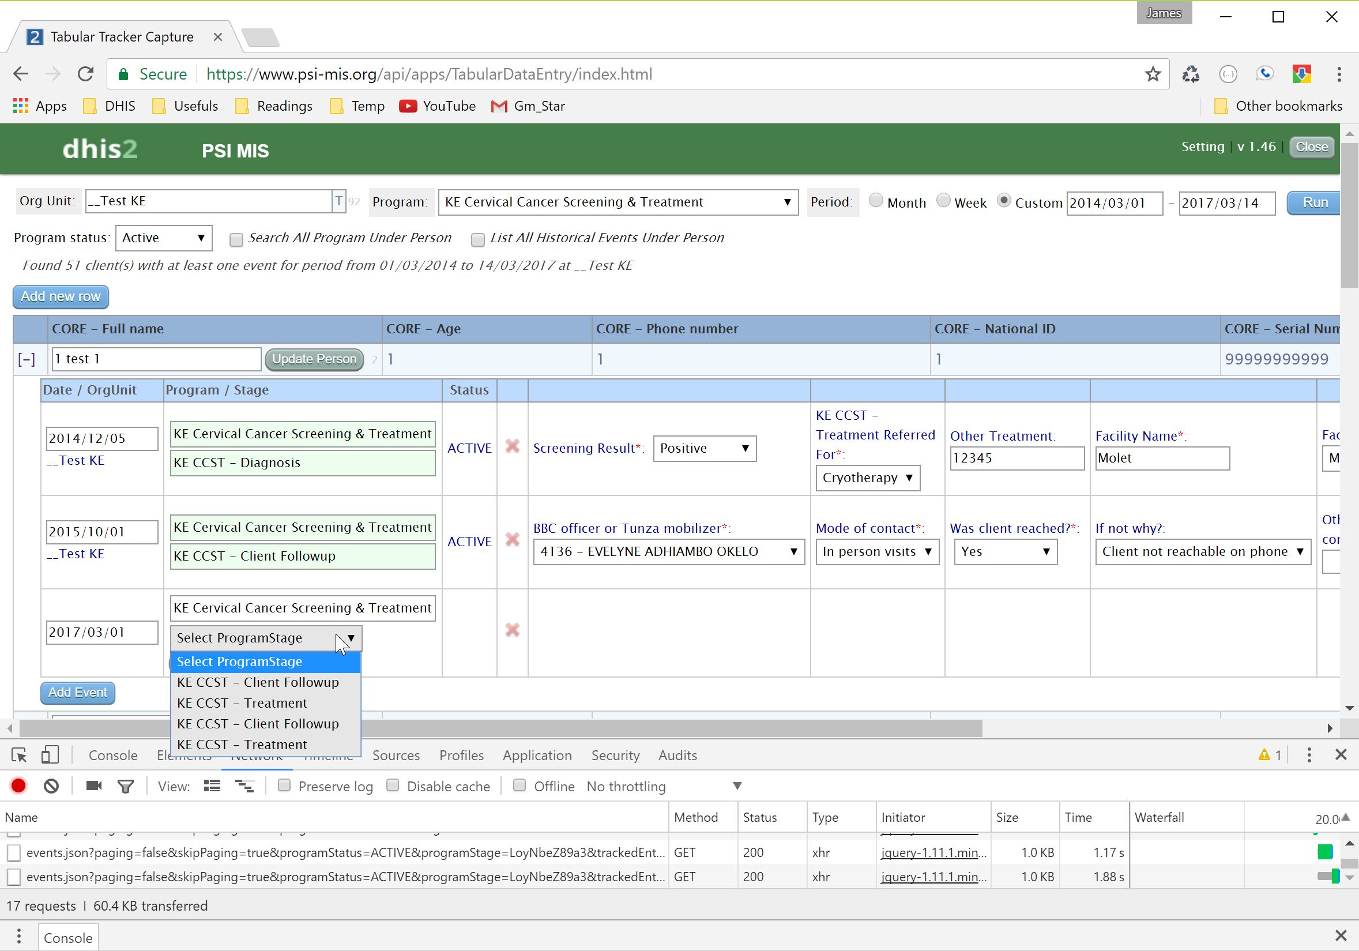Toggle the network filter funnel icon
This screenshot has width=1359, height=951.
pyautogui.click(x=126, y=786)
